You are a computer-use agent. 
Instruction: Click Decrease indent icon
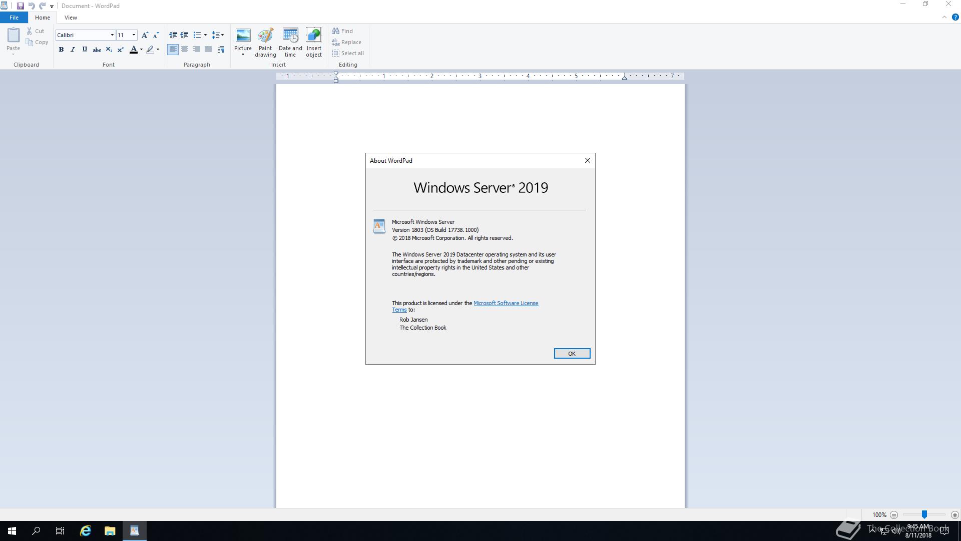pyautogui.click(x=173, y=35)
